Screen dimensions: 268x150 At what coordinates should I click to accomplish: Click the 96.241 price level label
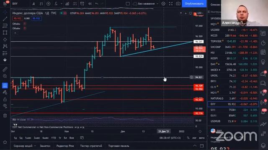(198, 42)
